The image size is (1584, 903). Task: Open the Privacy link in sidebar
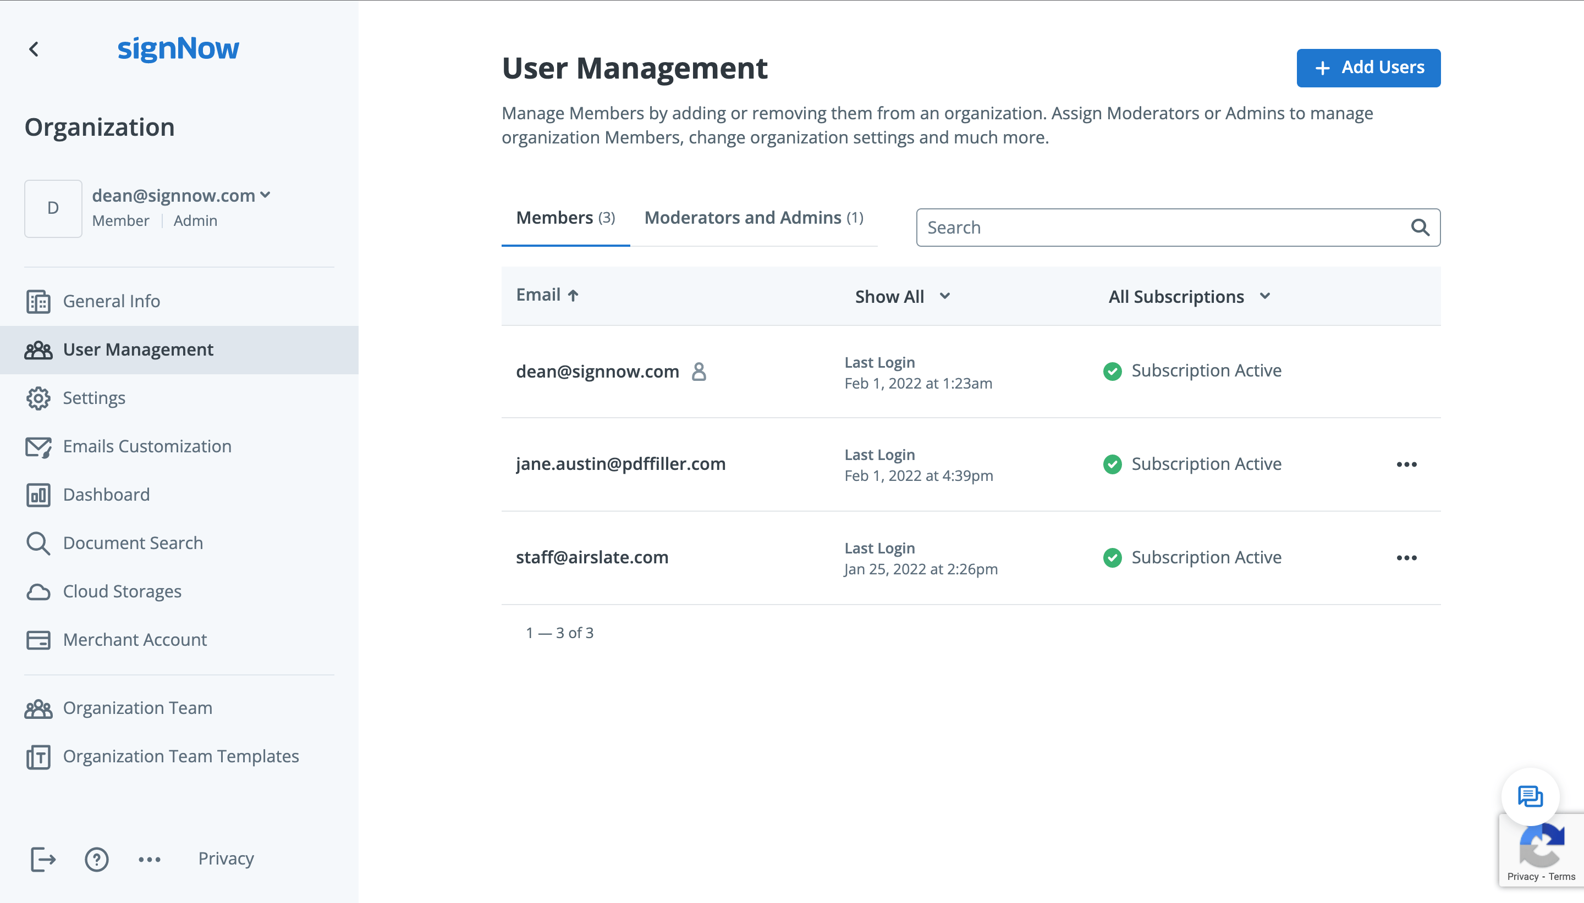coord(226,858)
